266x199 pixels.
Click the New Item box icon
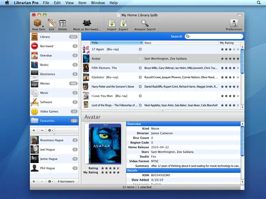(37, 23)
